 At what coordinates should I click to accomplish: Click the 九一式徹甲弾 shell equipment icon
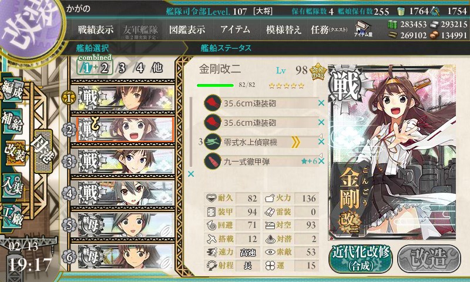(213, 161)
